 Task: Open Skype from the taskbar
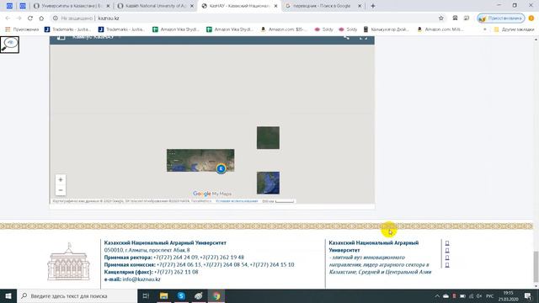point(181,296)
